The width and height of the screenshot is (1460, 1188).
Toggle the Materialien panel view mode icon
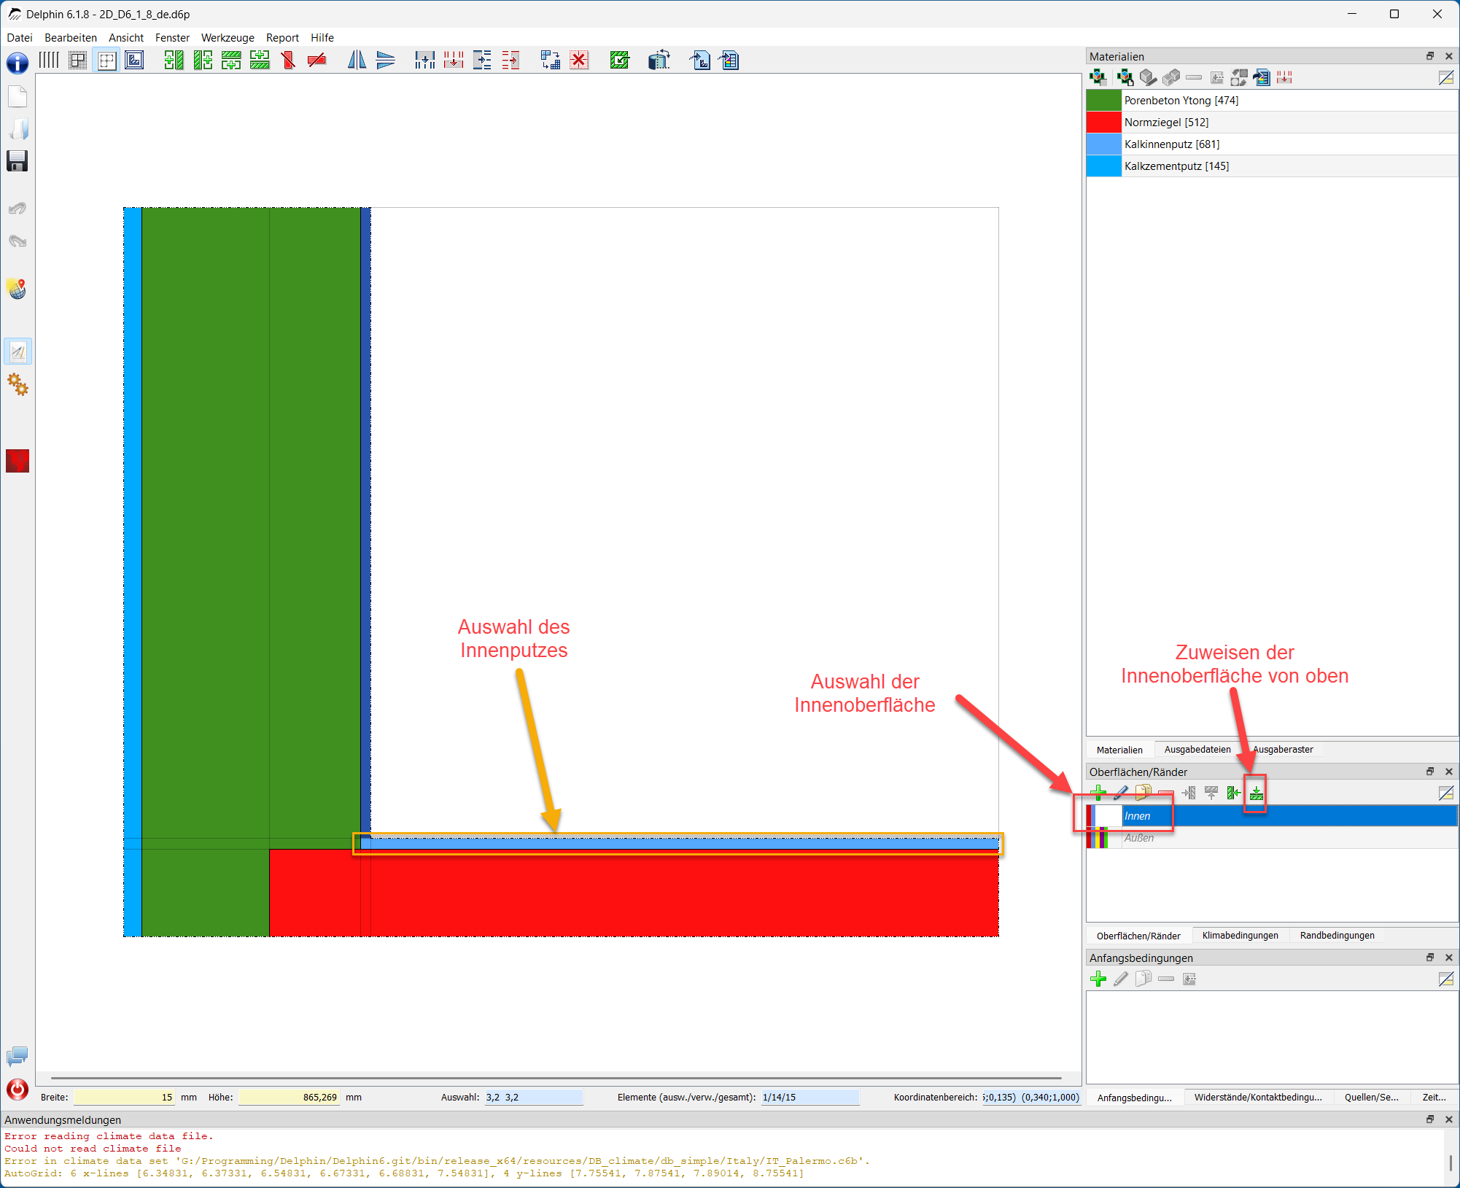[1446, 77]
